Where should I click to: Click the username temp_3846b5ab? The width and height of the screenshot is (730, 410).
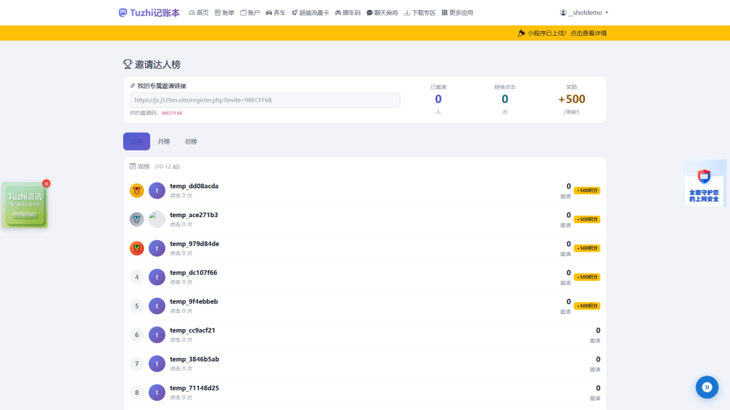click(x=194, y=359)
